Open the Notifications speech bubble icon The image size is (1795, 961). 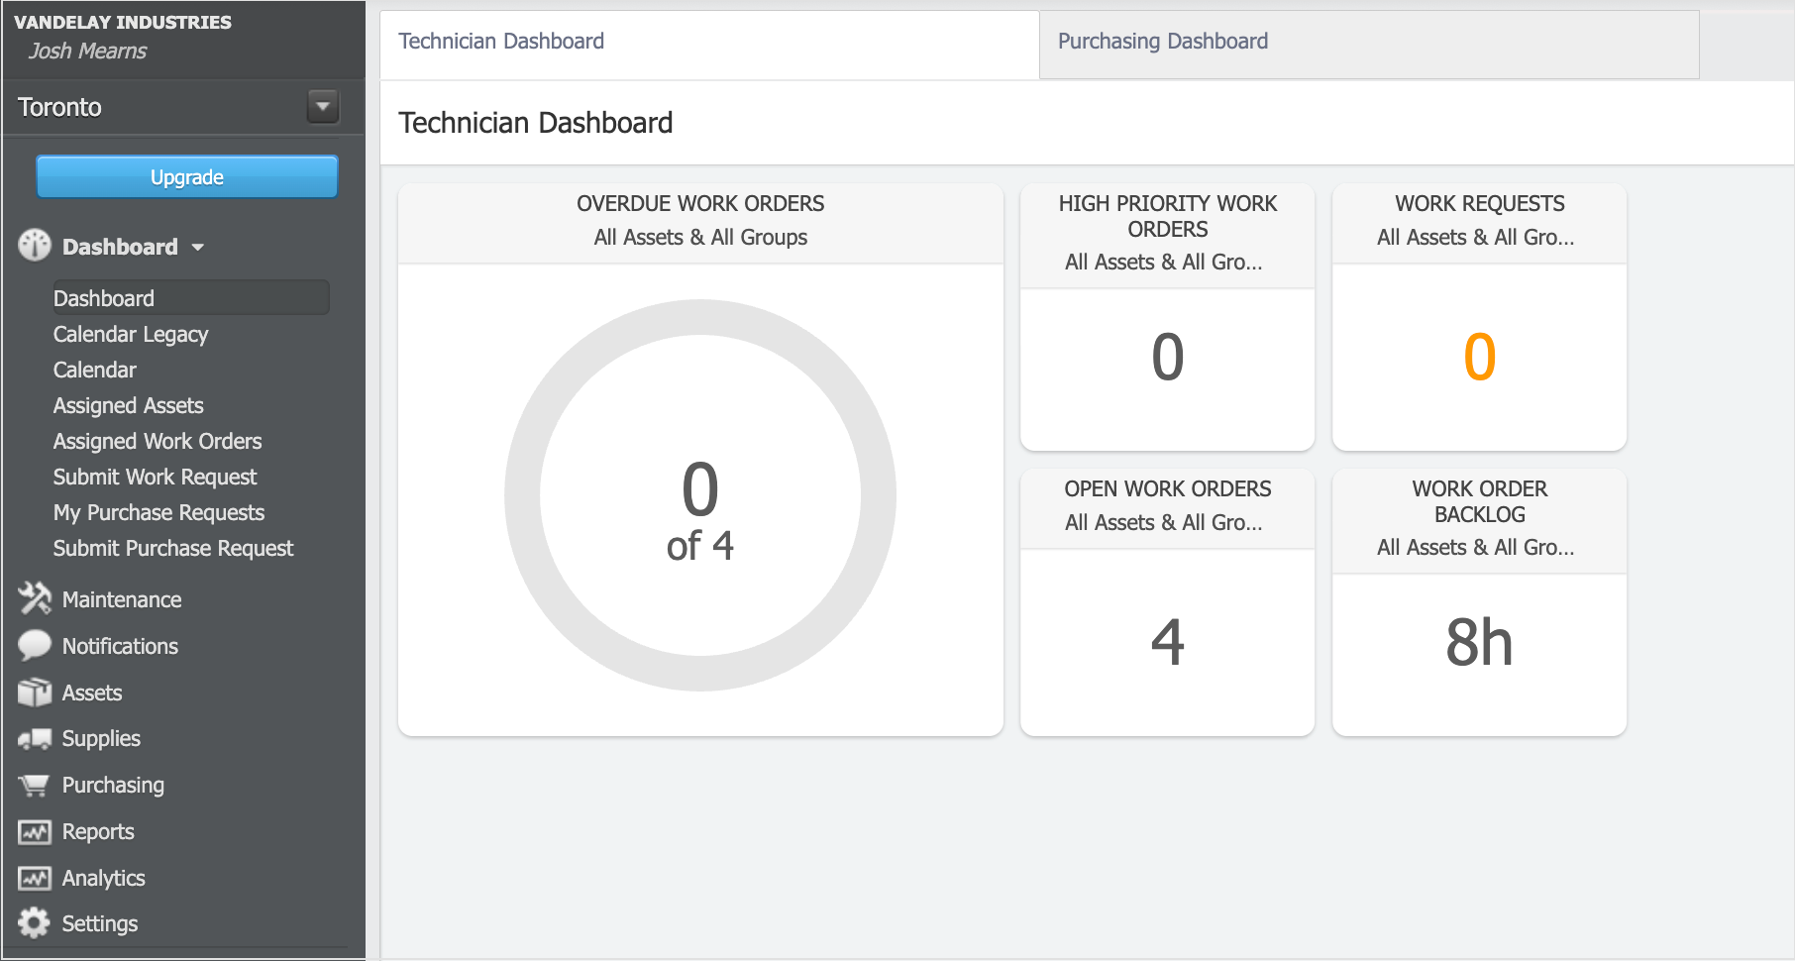(33, 645)
